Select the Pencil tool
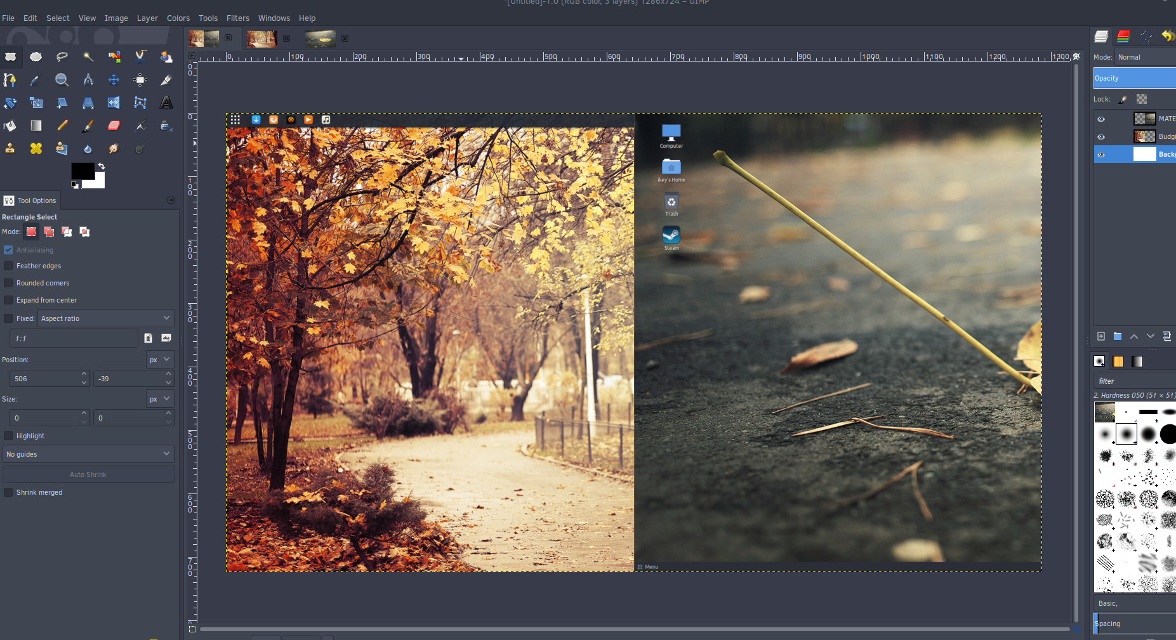 click(62, 126)
